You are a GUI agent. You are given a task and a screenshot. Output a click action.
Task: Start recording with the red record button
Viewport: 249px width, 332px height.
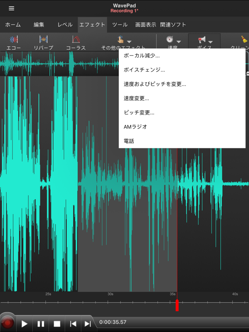click(x=8, y=322)
